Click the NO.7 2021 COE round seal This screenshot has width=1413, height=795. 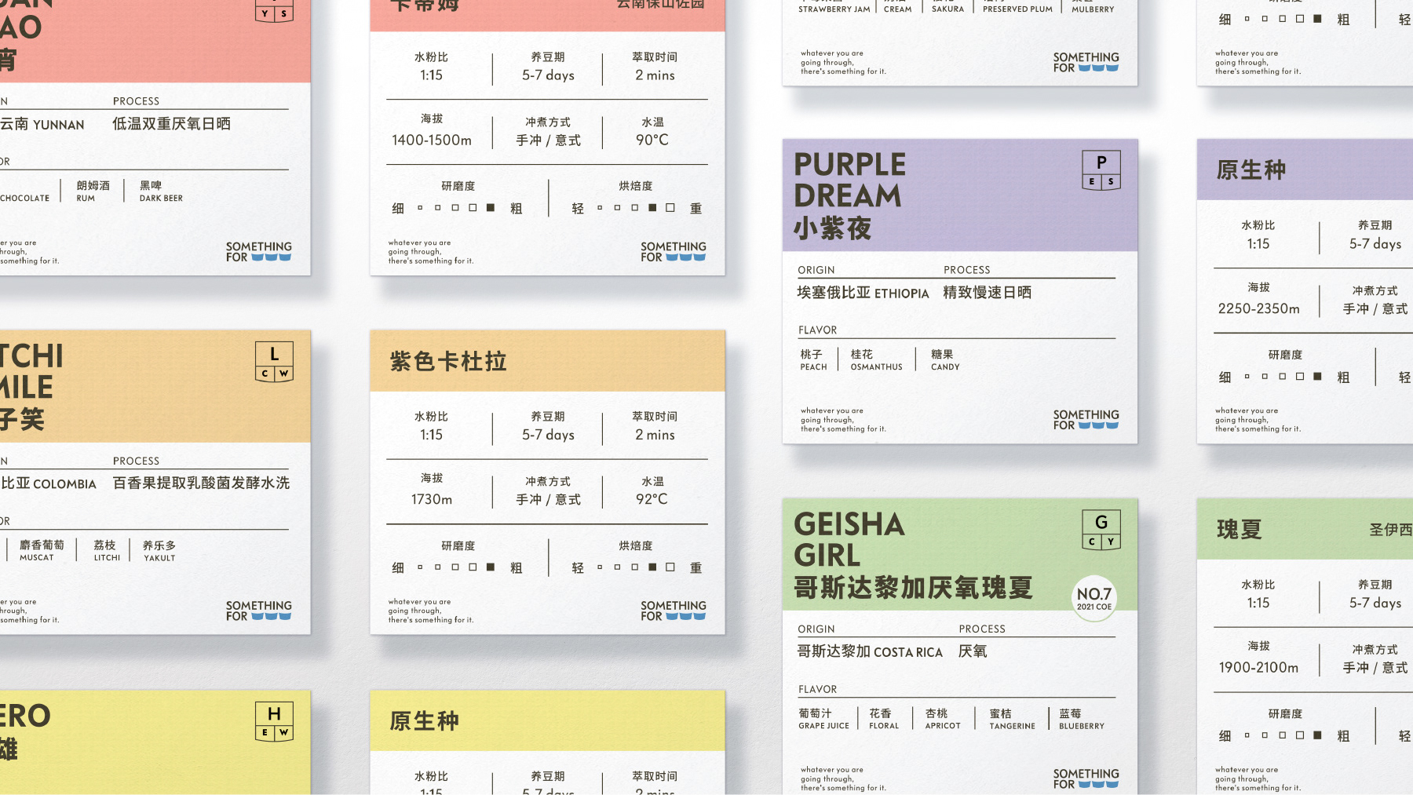(x=1094, y=598)
